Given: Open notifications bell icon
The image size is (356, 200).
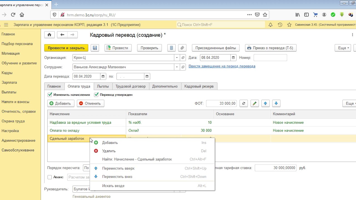Looking at the screenshot, I should point(270,25).
